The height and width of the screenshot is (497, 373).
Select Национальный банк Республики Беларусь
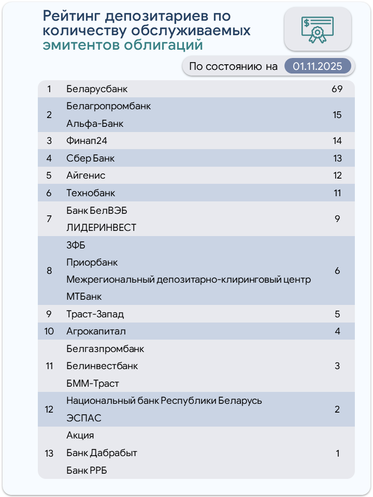164,401
